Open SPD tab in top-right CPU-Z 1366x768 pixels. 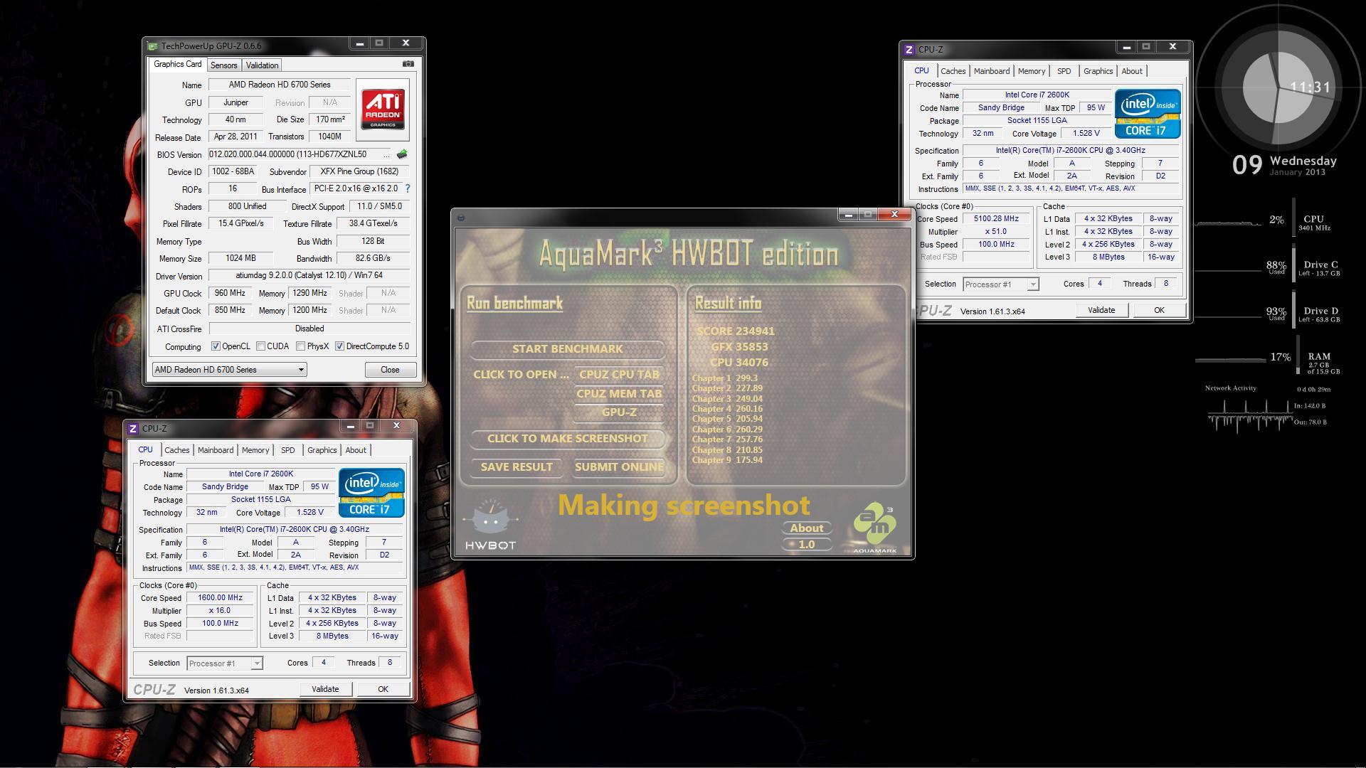click(x=1064, y=71)
